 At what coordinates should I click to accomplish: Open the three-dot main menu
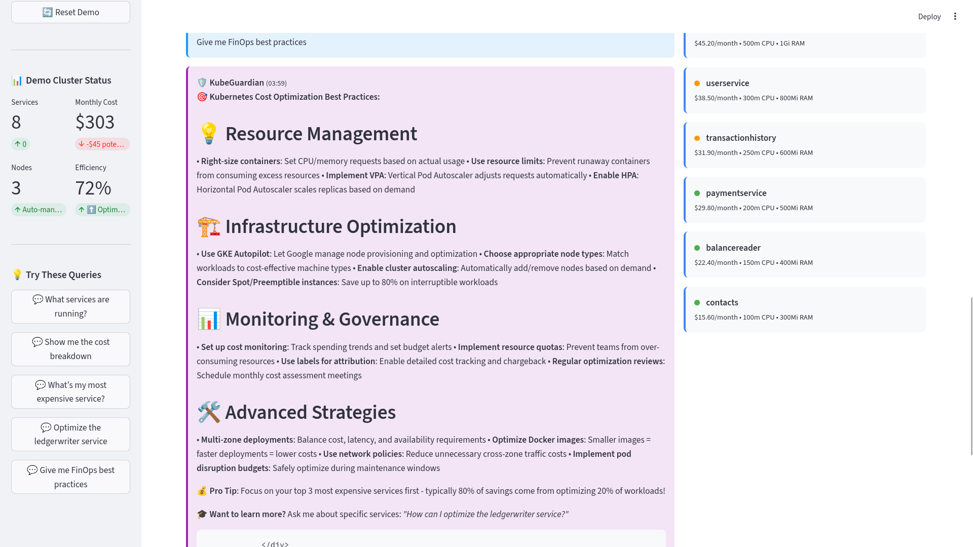pos(955,16)
